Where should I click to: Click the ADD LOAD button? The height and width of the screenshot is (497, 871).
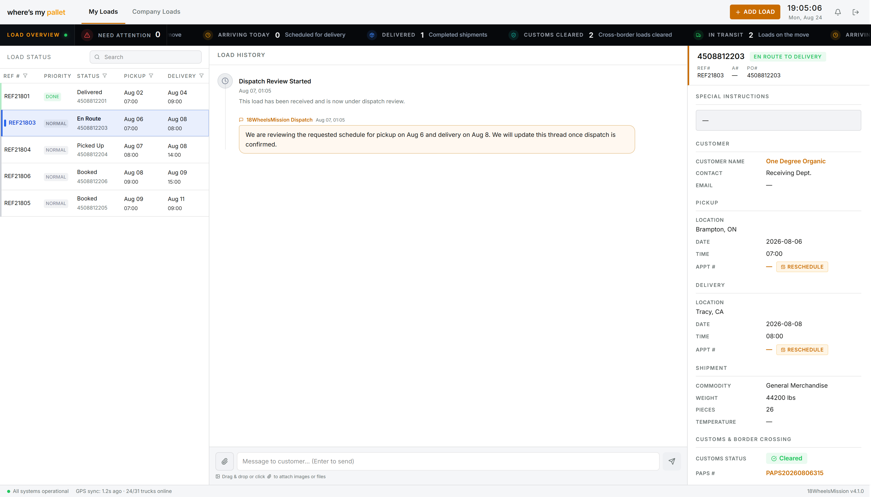[755, 12]
